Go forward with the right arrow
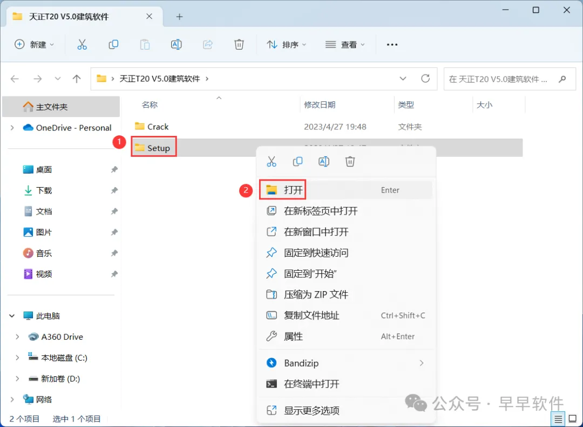 coord(38,79)
